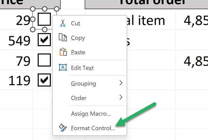Click the bottom-left selection handle of checkbox
The height and width of the screenshot is (140, 208).
tap(33, 30)
